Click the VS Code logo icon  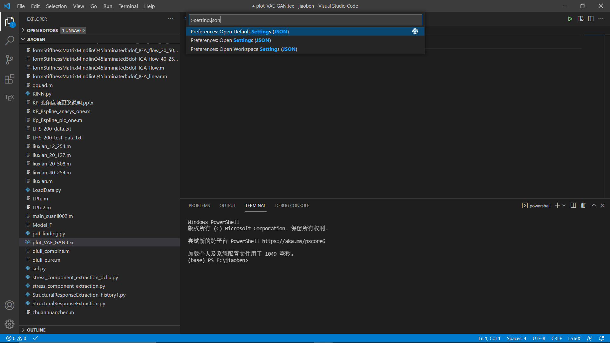[x=7, y=6]
